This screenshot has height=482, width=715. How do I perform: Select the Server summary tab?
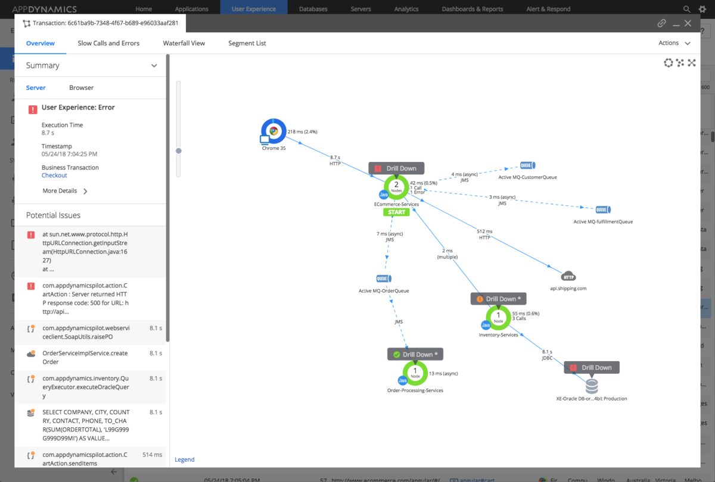[x=36, y=87]
